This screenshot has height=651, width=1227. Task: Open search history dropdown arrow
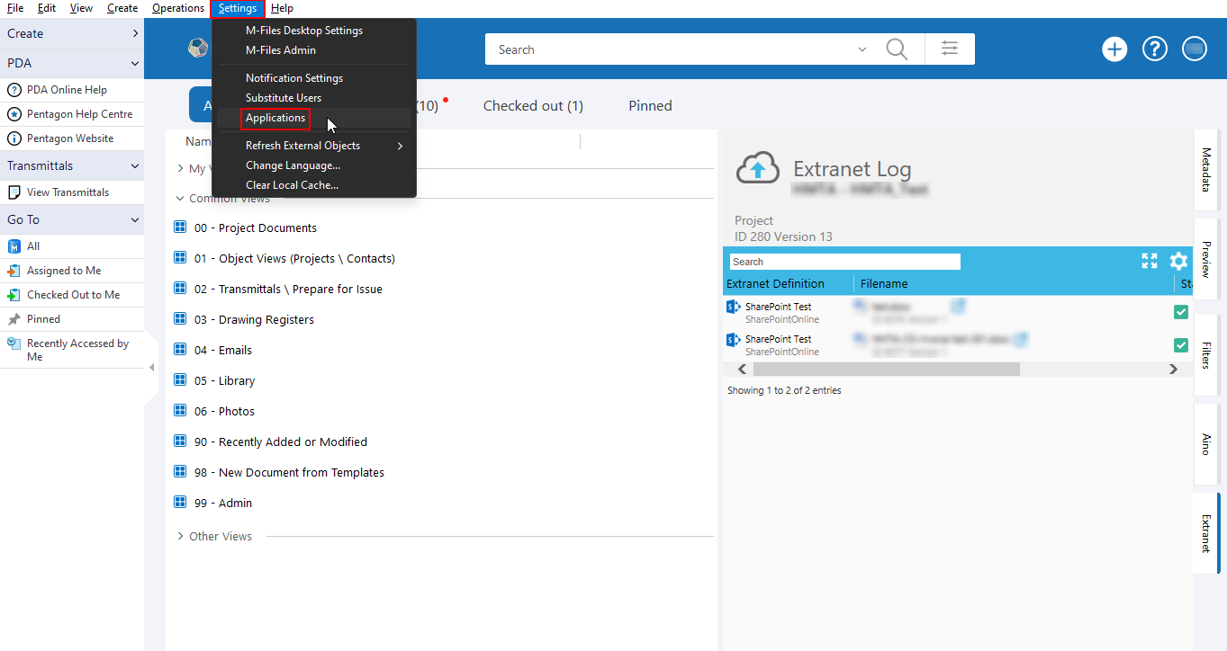point(862,49)
